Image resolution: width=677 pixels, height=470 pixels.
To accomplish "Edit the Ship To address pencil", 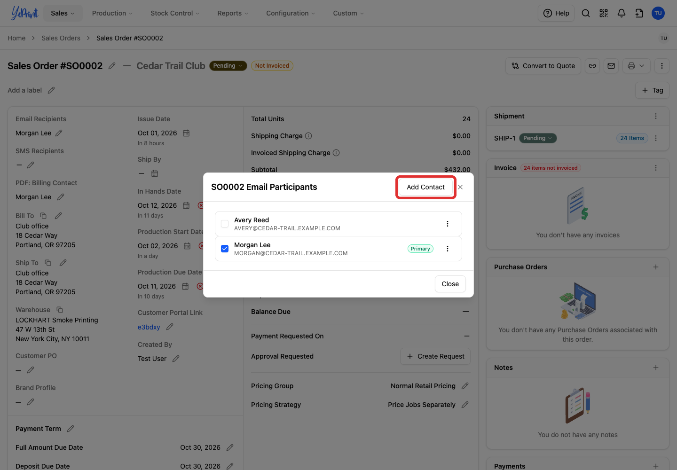I will coord(63,263).
